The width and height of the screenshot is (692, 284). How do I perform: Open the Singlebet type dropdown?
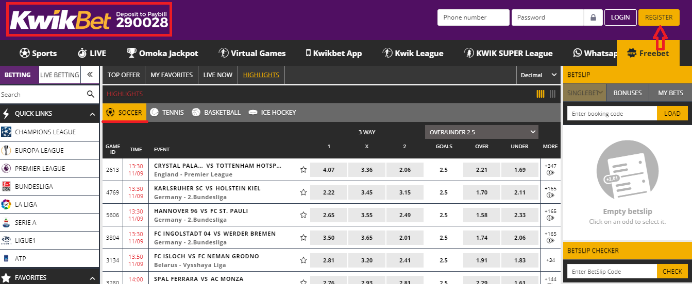click(x=585, y=93)
